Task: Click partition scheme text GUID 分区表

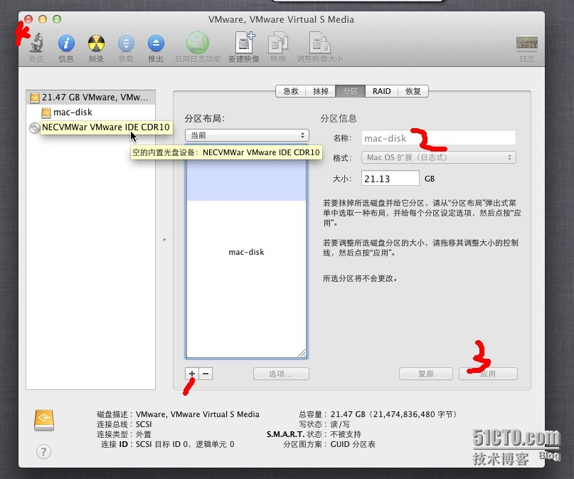Action: click(x=353, y=444)
